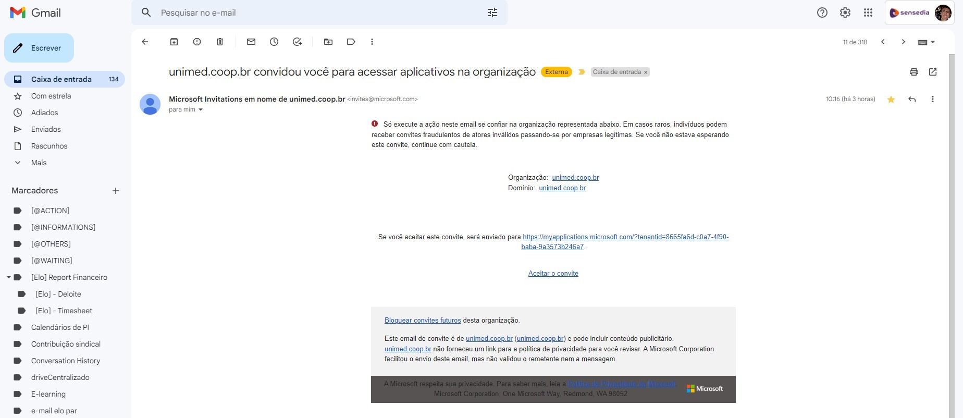Open the [Elo] - Timesheet sublabel
Viewport: 963px width, 418px height.
click(x=65, y=311)
